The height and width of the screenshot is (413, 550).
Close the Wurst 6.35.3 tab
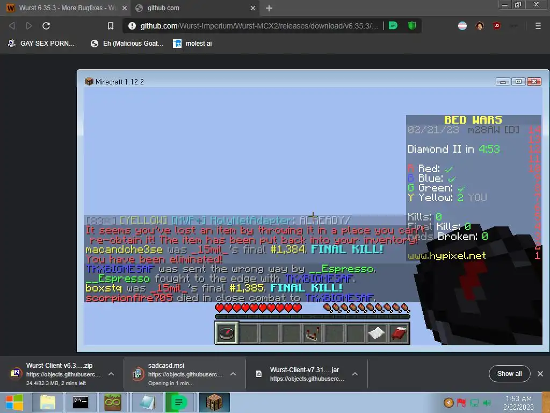click(124, 8)
